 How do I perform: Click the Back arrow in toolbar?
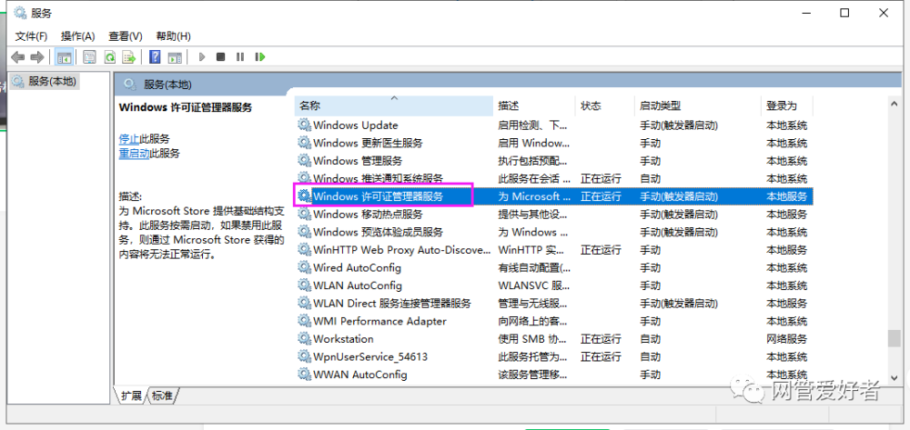18,56
